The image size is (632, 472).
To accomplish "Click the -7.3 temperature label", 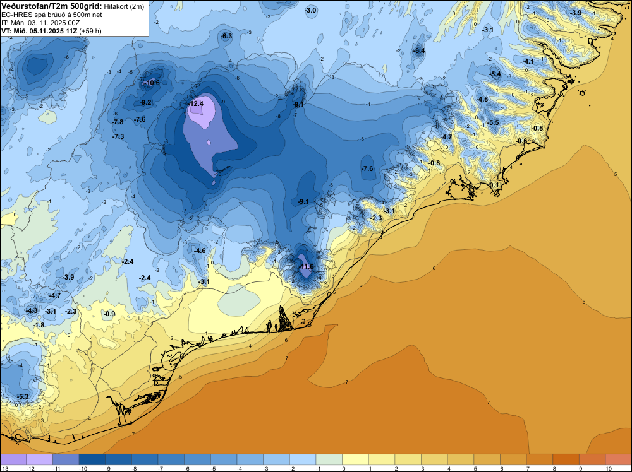I will [x=118, y=136].
